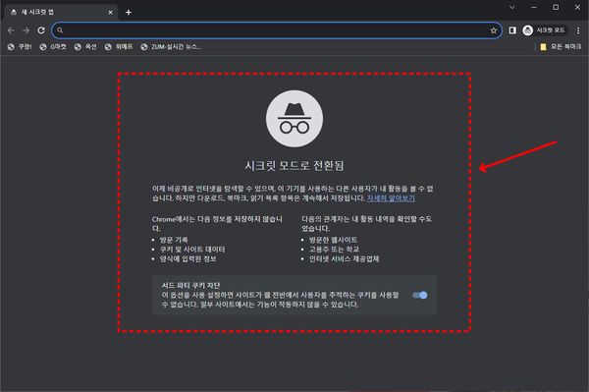Screen dimensions: 589x392
Task: Click the 방문한 웹사이트 list item
Action: [333, 240]
